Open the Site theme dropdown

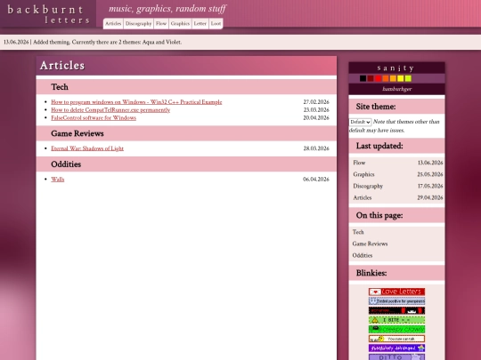click(360, 122)
